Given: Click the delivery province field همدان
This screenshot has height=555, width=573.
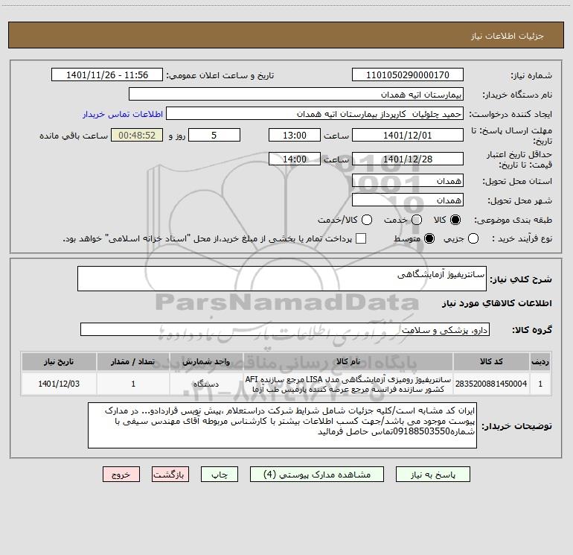Looking at the screenshot, I should [408, 180].
